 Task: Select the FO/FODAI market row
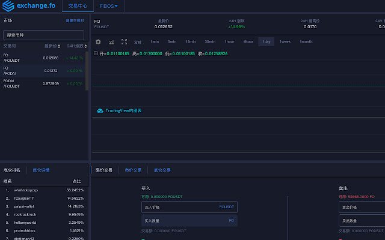[x=43, y=71]
